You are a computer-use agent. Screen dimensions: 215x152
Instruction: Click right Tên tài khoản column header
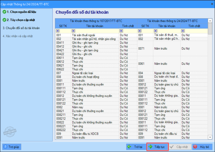[167, 26]
